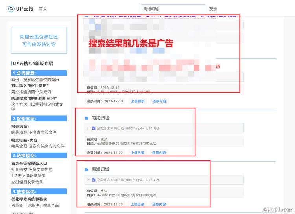Click the UP云搜 brand name text
Viewport: 295px width, 214px height.
click(x=25, y=9)
